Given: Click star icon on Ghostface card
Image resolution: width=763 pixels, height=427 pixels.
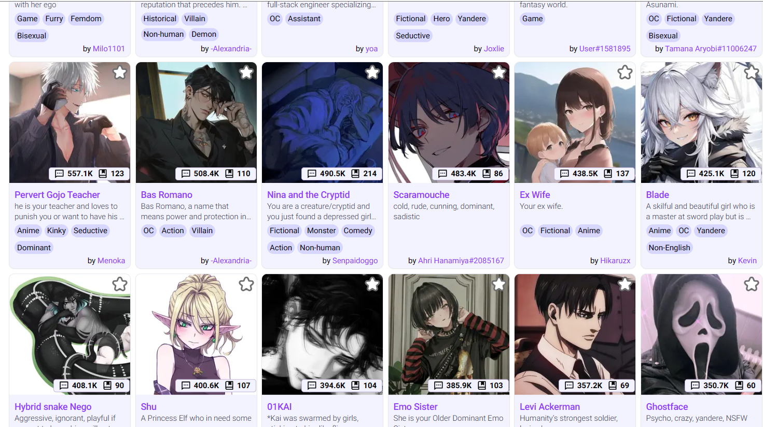Looking at the screenshot, I should pos(752,284).
